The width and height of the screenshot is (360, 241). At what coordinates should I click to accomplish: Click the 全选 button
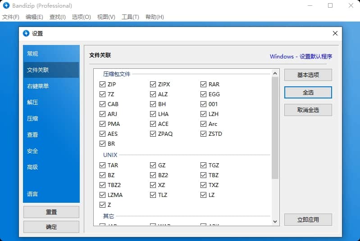(x=308, y=93)
